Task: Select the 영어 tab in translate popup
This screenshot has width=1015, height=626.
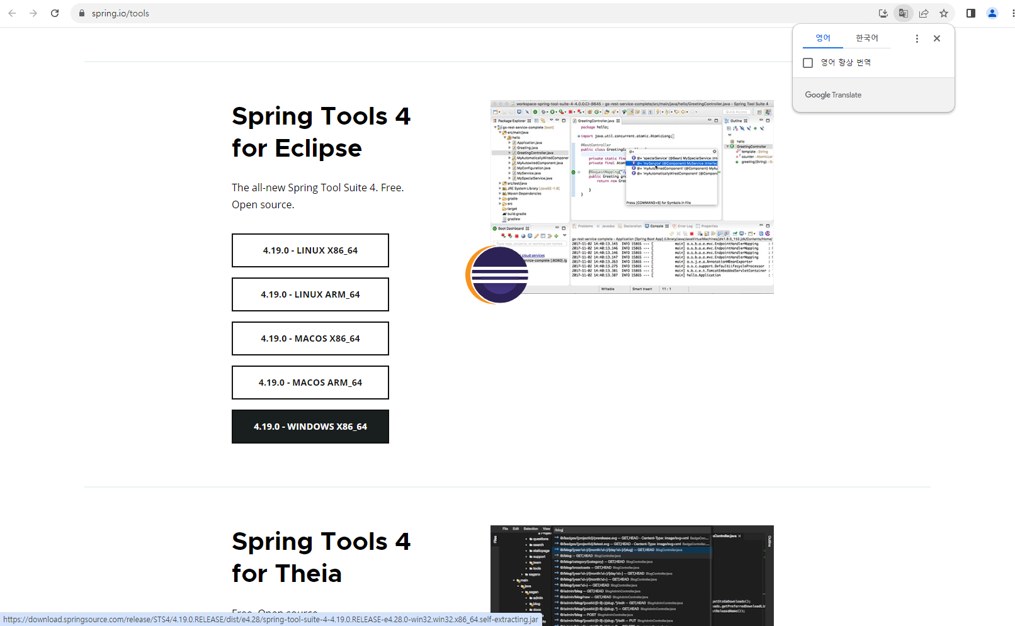Action: tap(822, 38)
